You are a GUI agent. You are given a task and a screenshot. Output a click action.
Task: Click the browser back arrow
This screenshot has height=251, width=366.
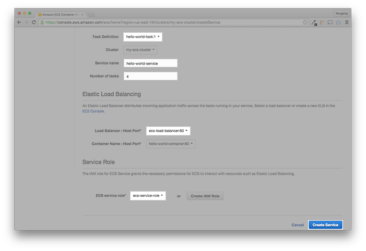(x=19, y=22)
